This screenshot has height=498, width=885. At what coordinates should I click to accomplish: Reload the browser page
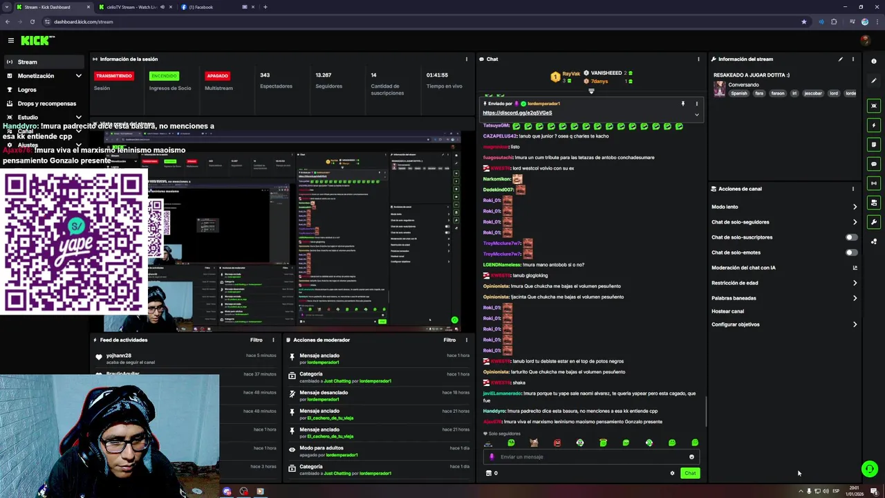coord(32,21)
